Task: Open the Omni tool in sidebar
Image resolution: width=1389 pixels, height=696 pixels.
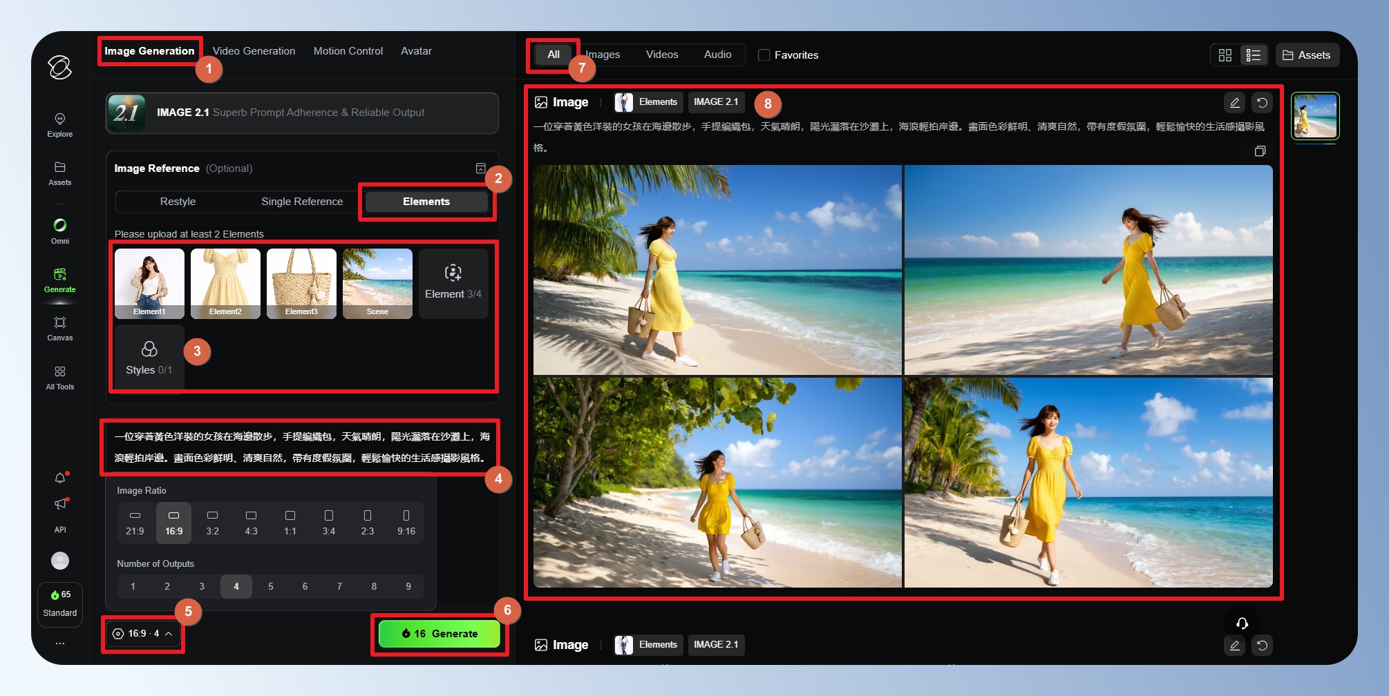Action: (60, 231)
